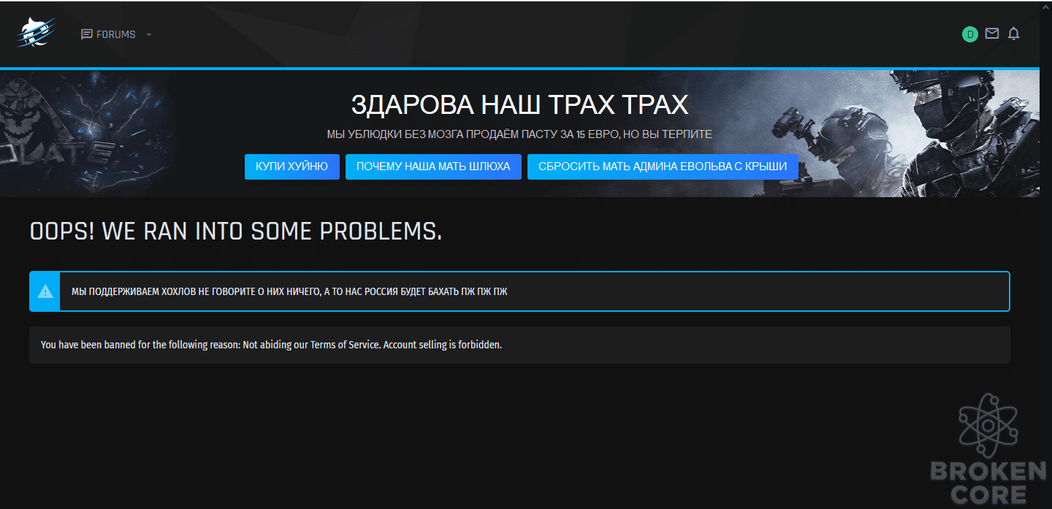Screen dimensions: 1052x509
Task: Click the site logo in the header
Action: point(37,34)
